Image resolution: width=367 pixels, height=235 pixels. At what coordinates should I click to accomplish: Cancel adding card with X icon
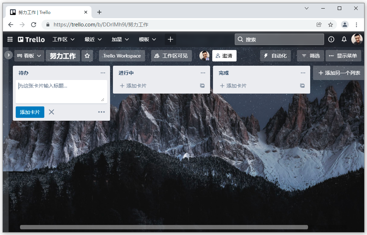[x=51, y=112]
